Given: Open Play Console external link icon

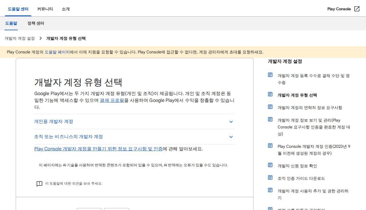Looking at the screenshot, I should click(x=357, y=9).
